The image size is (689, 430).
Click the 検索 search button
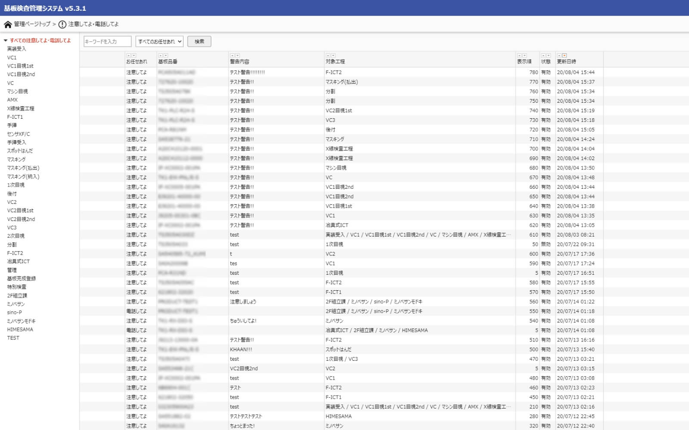[199, 41]
